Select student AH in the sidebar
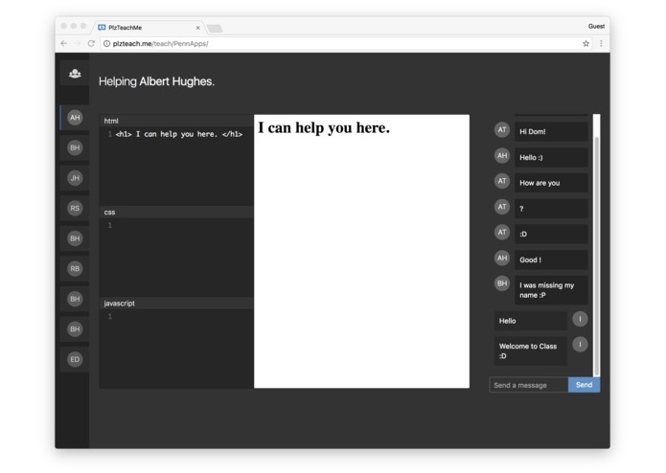Screen dimensions: 666x473 coord(75,118)
